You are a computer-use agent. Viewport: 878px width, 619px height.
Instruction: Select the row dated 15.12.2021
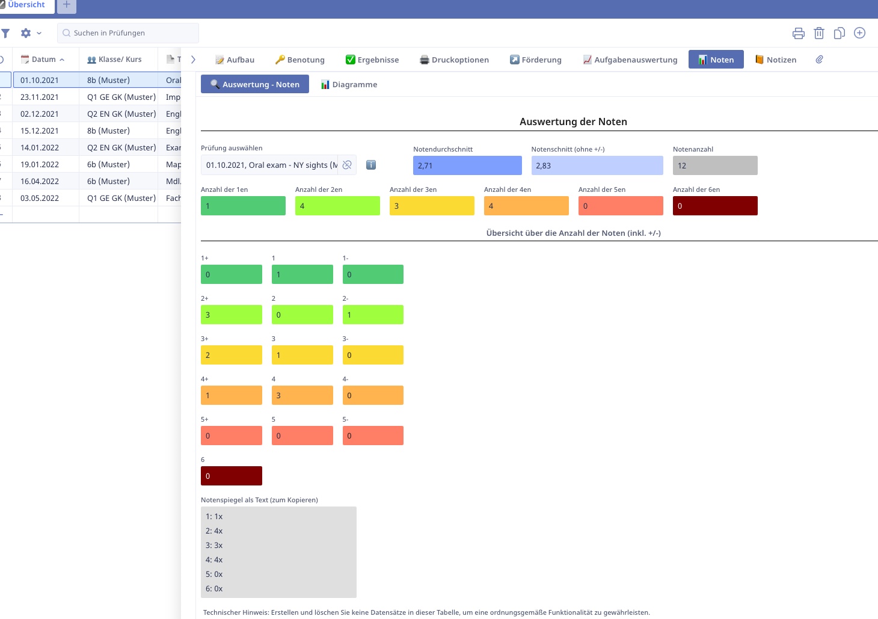90,131
